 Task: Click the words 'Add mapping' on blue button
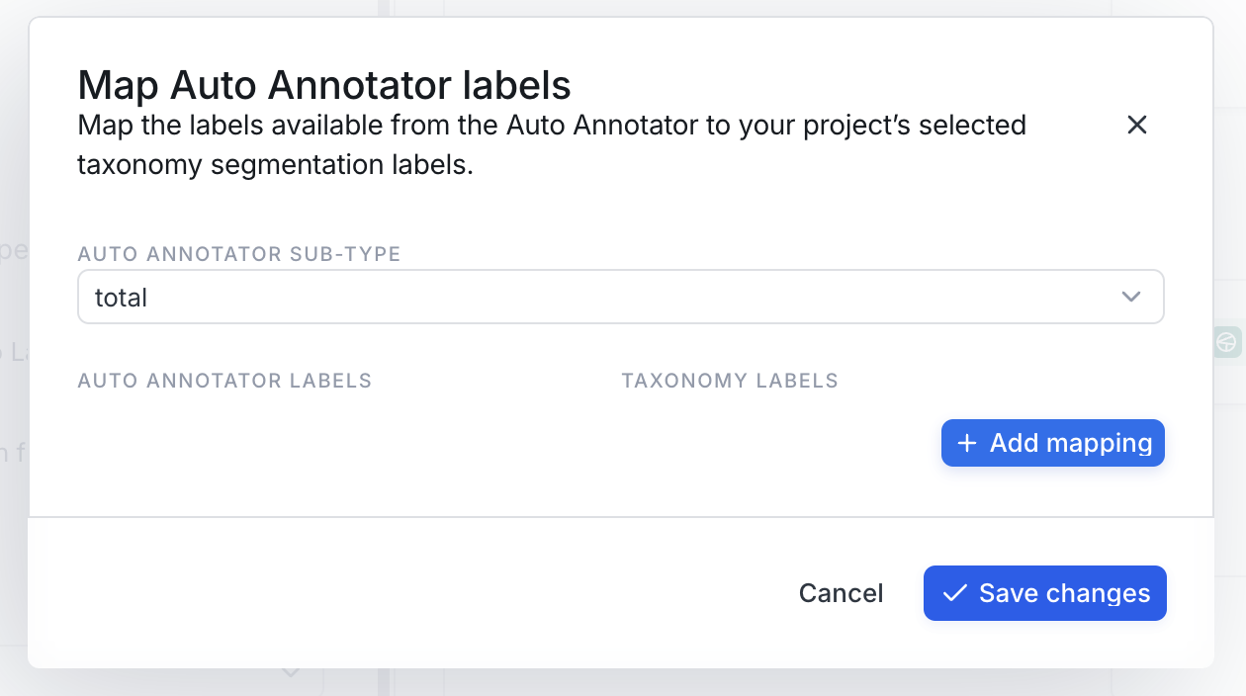coord(1071,443)
